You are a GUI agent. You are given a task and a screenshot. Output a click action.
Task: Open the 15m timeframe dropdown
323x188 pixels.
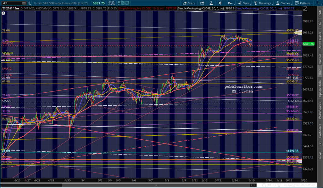(x=231, y=3)
